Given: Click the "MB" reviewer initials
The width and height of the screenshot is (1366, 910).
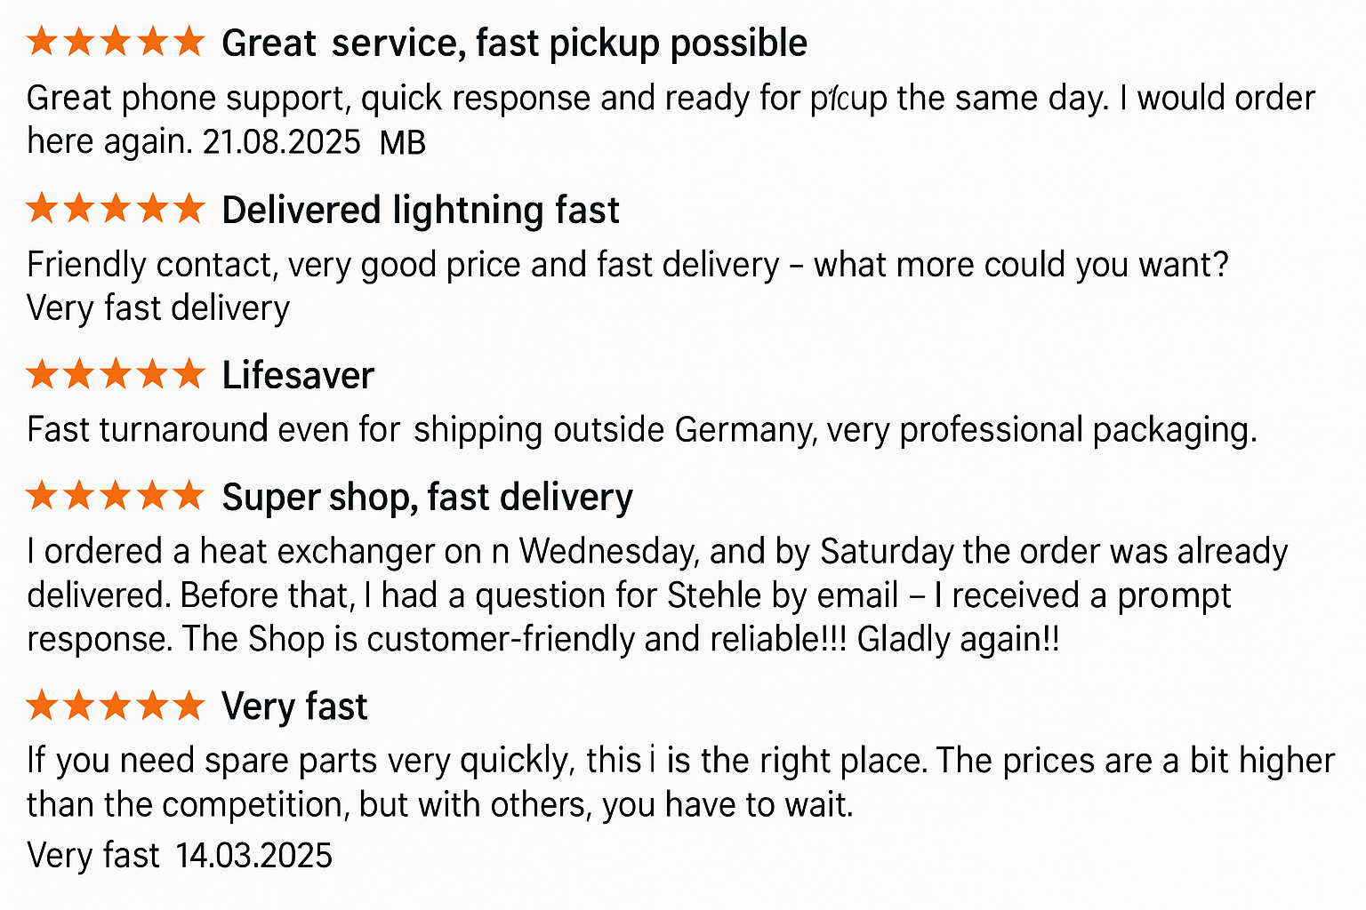Looking at the screenshot, I should pyautogui.click(x=403, y=143).
